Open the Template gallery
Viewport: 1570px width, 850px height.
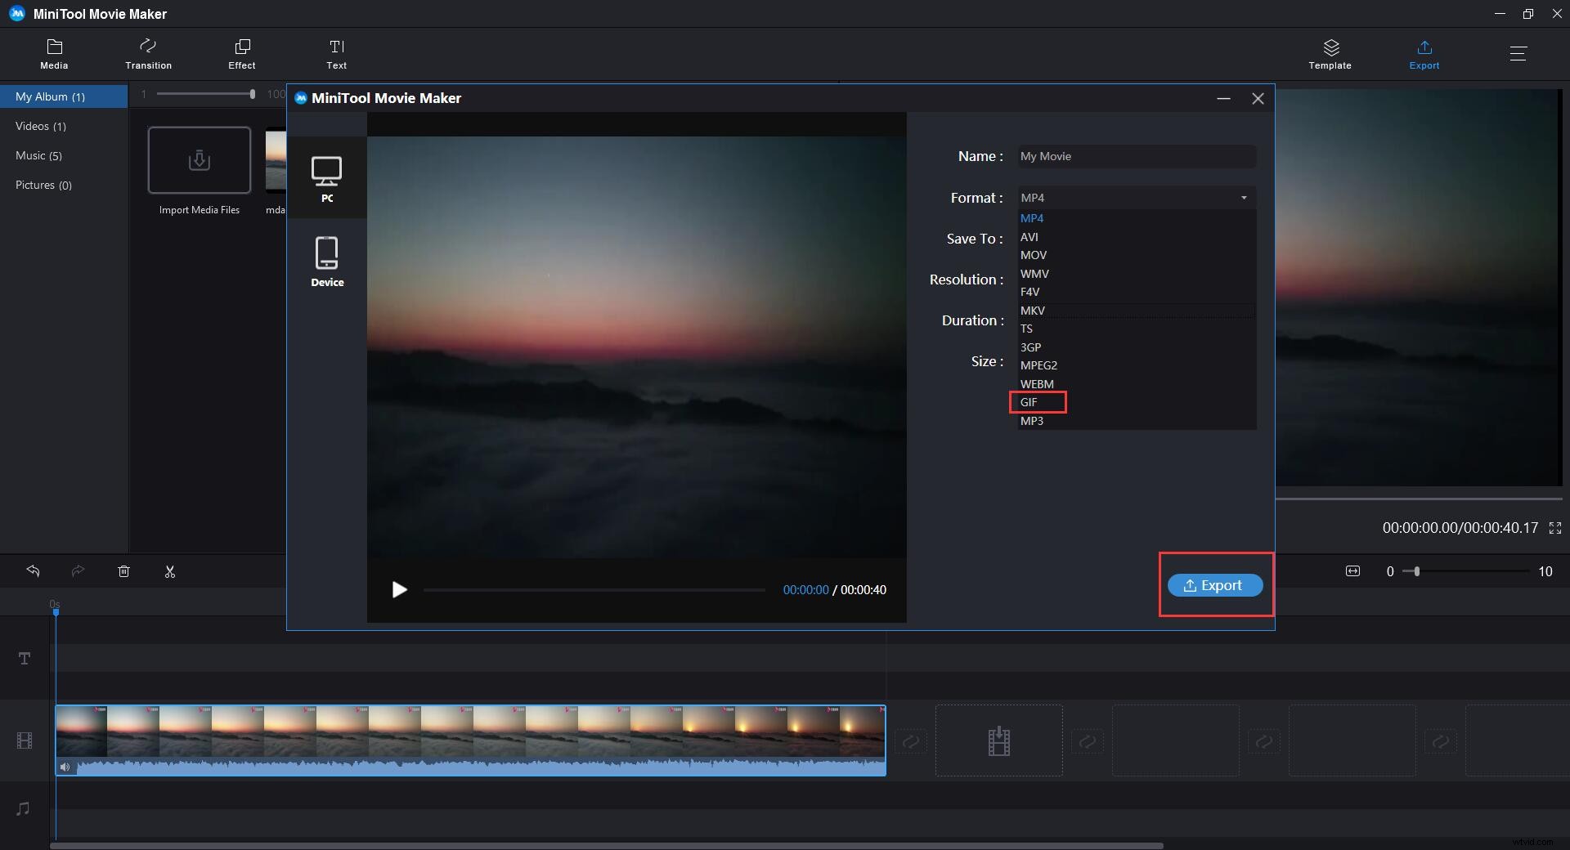[x=1329, y=53]
